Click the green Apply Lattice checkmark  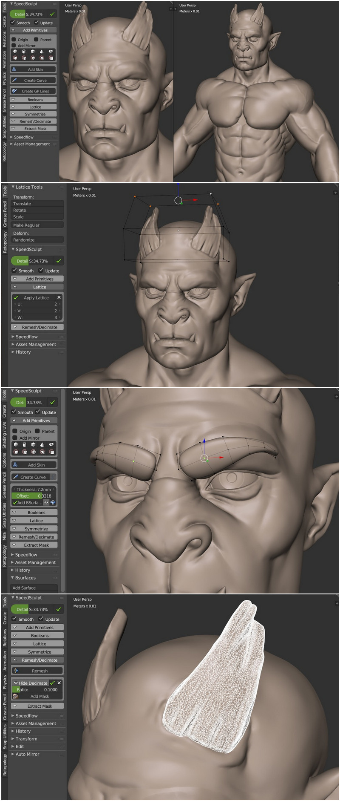tap(16, 297)
